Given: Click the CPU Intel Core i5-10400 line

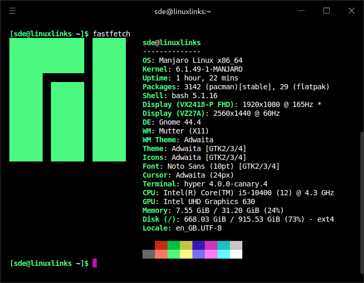Looking at the screenshot, I should tap(238, 193).
